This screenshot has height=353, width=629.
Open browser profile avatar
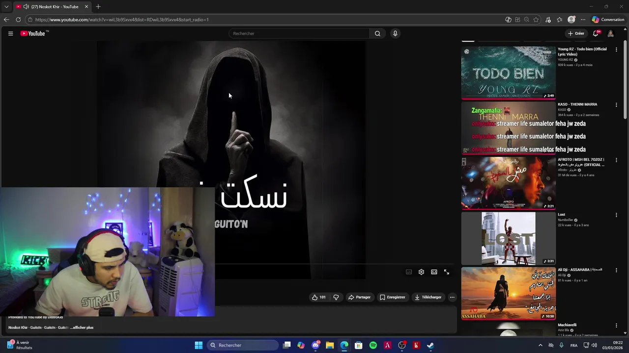tap(571, 20)
